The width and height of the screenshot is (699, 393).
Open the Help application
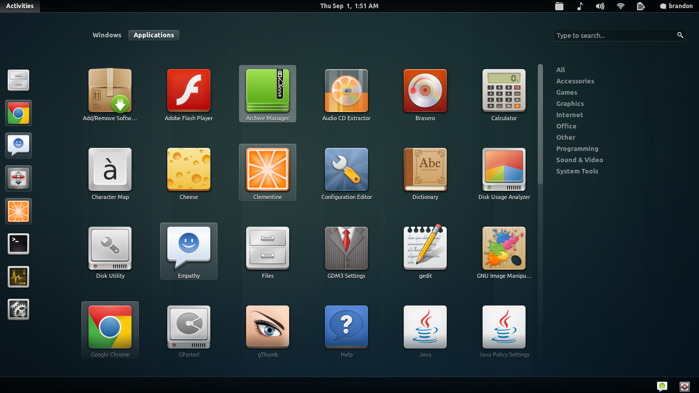point(346,331)
